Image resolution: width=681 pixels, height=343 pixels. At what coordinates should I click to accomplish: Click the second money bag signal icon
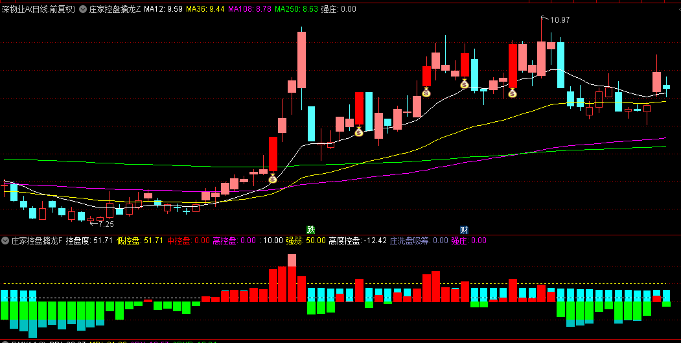click(359, 132)
